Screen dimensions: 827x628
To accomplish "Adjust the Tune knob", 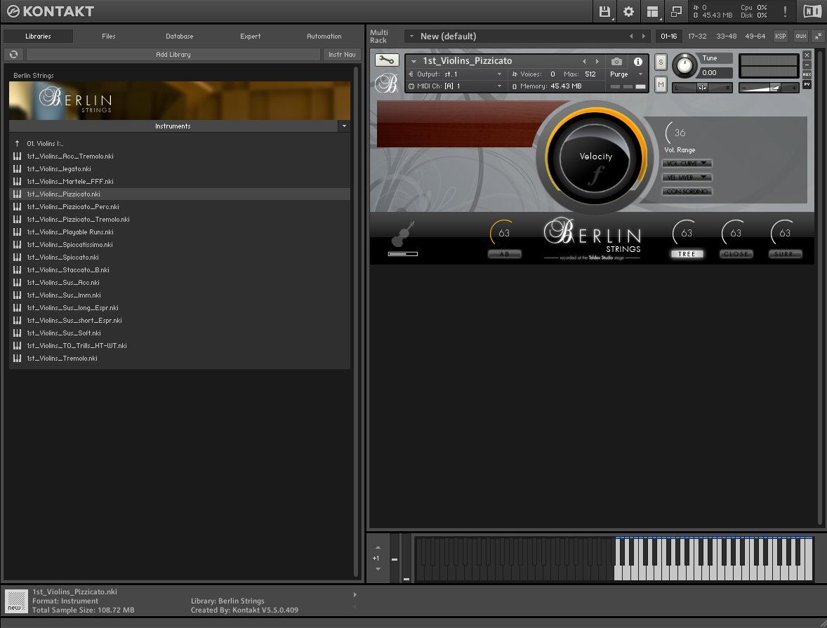I will click(x=684, y=65).
